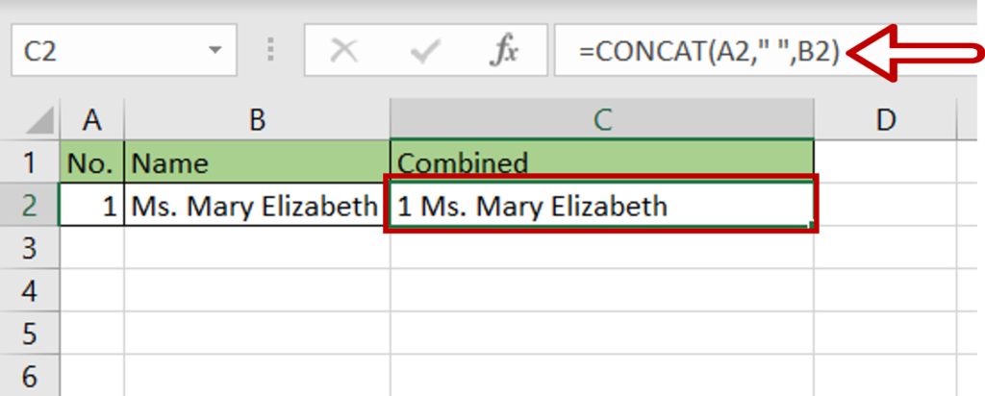Open Insert Function fx dialog

click(x=503, y=52)
